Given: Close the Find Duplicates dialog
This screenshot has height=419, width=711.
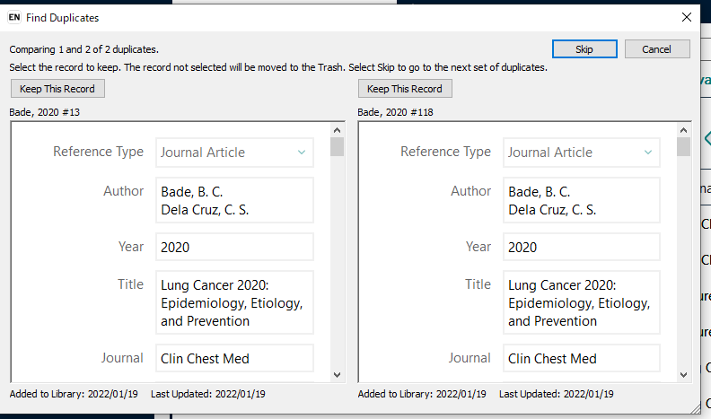Looking at the screenshot, I should (x=687, y=17).
